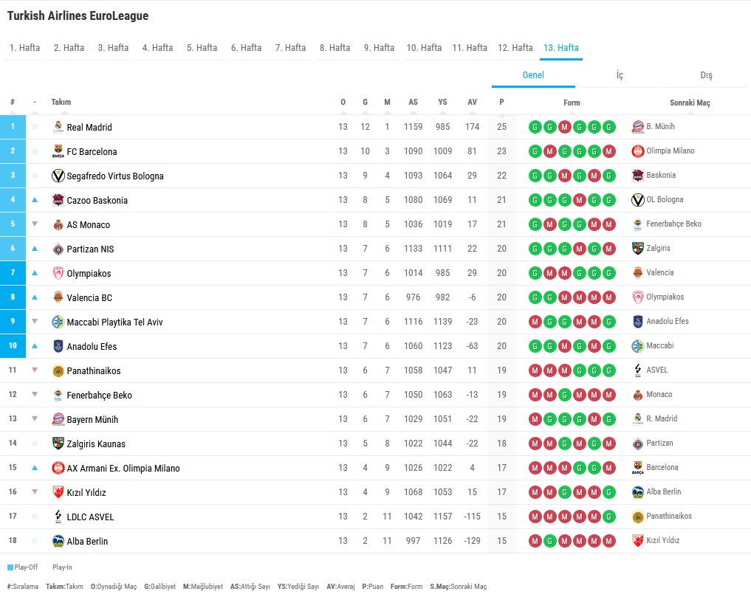The image size is (751, 597).
Task: Click the Fenerbahçe Beko team logo
Action: 58,395
